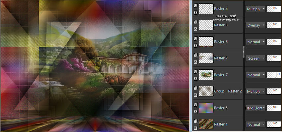Click the 'Raster 4' layer name
Viewport: 282px width, 132px height.
(x=221, y=9)
